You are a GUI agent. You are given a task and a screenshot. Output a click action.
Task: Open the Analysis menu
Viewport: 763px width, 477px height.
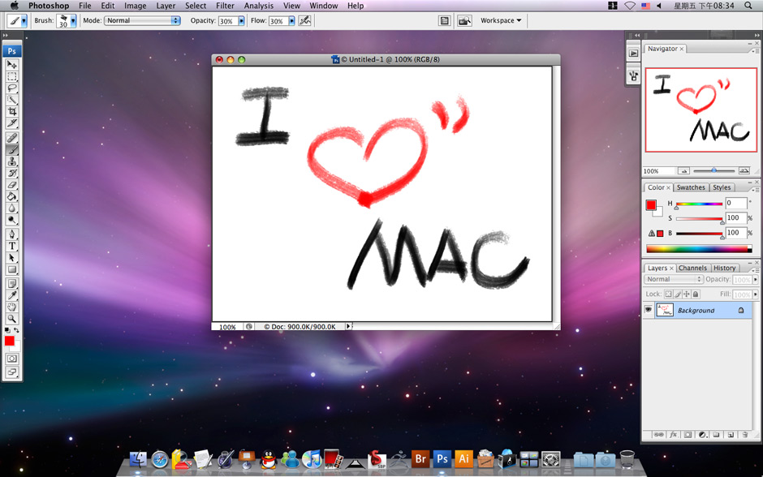(x=259, y=6)
